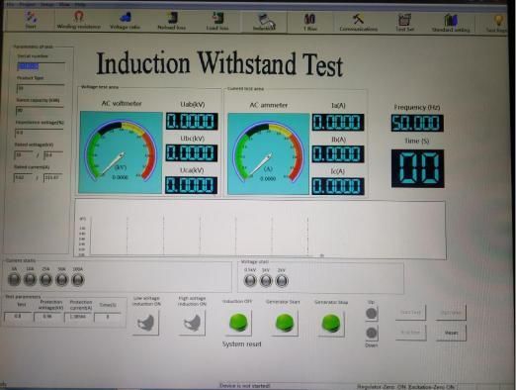Click the Ib(A) digital readout

[x=338, y=154]
